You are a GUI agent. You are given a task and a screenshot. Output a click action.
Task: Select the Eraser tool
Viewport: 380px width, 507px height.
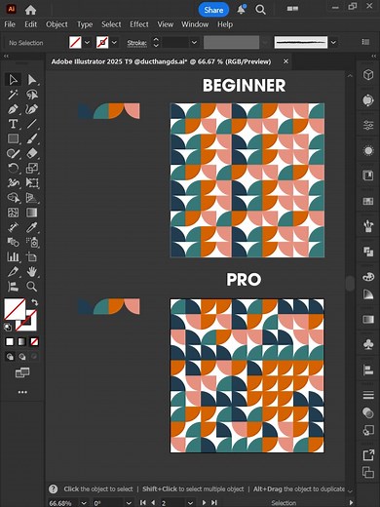point(32,153)
